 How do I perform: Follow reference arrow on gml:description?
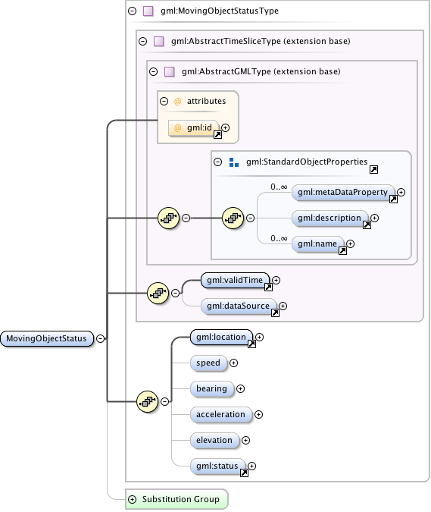click(x=367, y=225)
